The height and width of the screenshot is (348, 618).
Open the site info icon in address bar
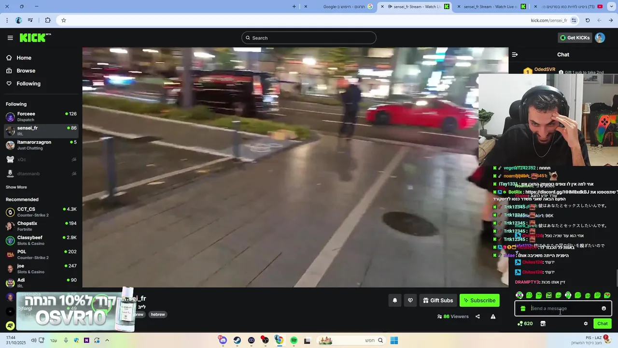point(574,20)
